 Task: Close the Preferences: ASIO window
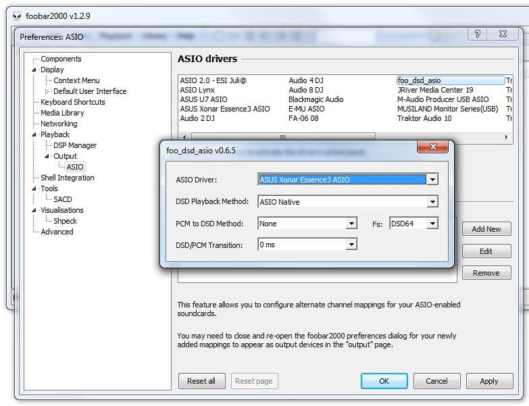503,34
